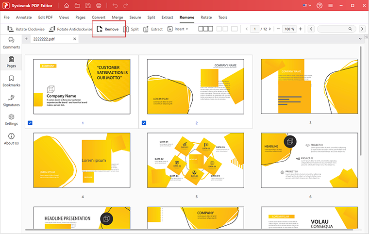Expand the tab list chevron
369x234 pixels.
coord(360,39)
